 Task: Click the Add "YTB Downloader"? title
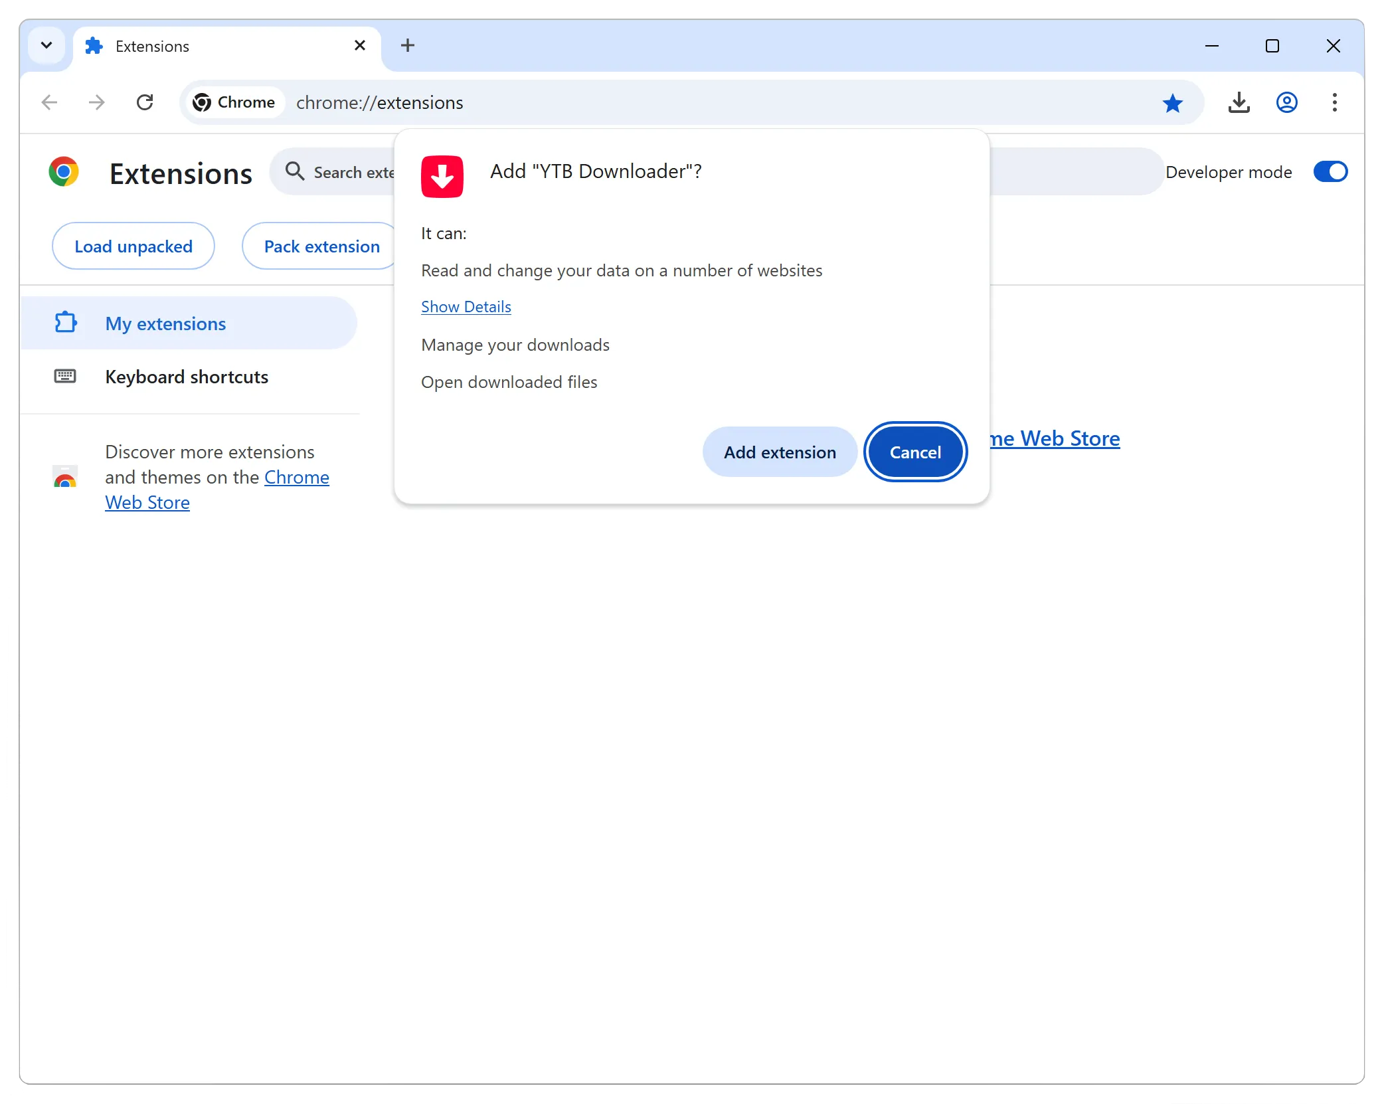[596, 171]
